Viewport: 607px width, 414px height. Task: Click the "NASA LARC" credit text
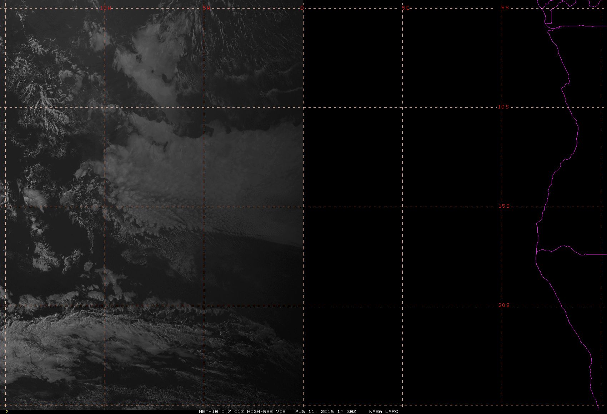(x=383, y=411)
